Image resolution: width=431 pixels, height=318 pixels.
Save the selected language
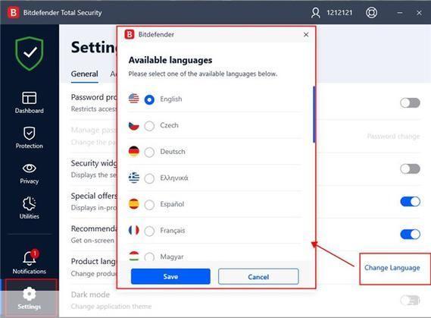click(x=170, y=276)
